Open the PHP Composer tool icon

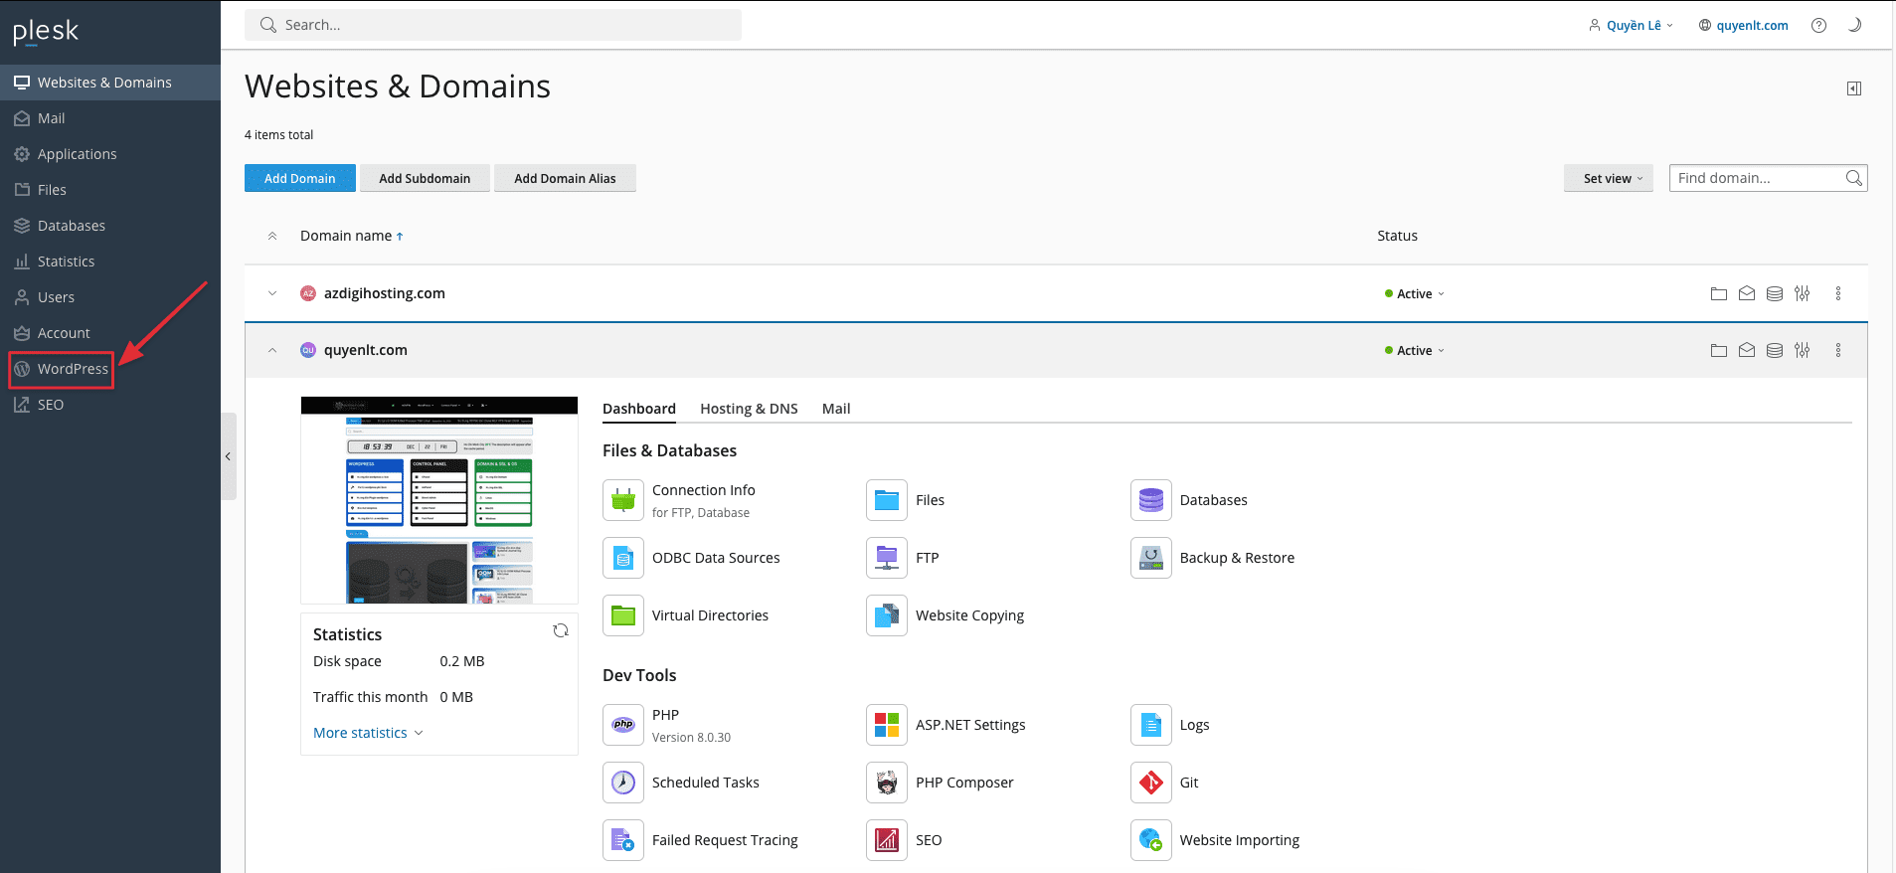[x=886, y=783]
